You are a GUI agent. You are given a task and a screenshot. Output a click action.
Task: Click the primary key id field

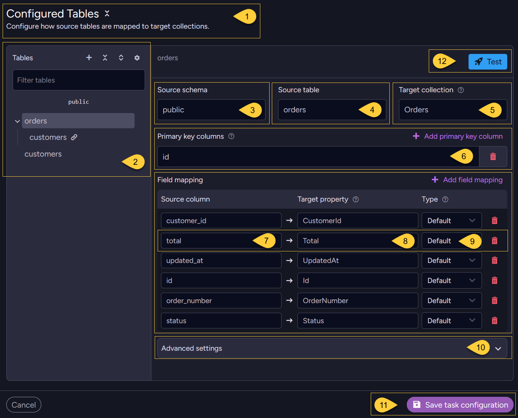tap(318, 157)
